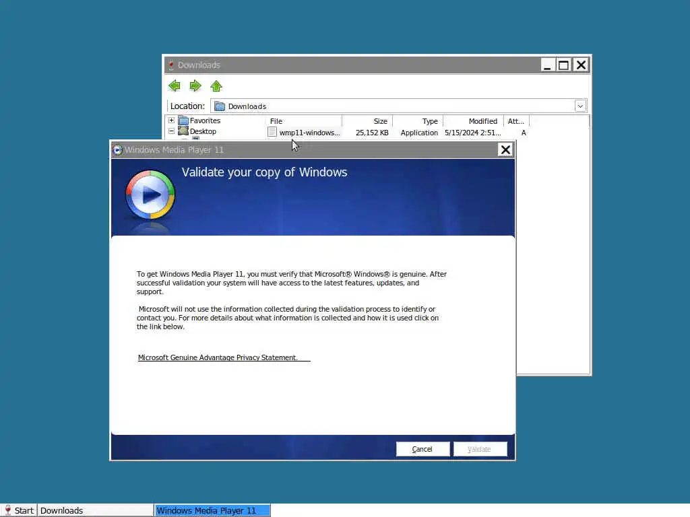Click the 'A' attribute cell
Screen dimensions: 690x517
point(523,133)
